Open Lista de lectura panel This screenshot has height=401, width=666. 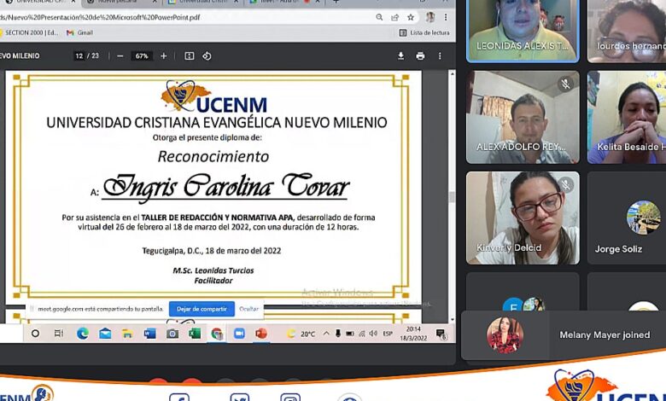pyautogui.click(x=424, y=32)
